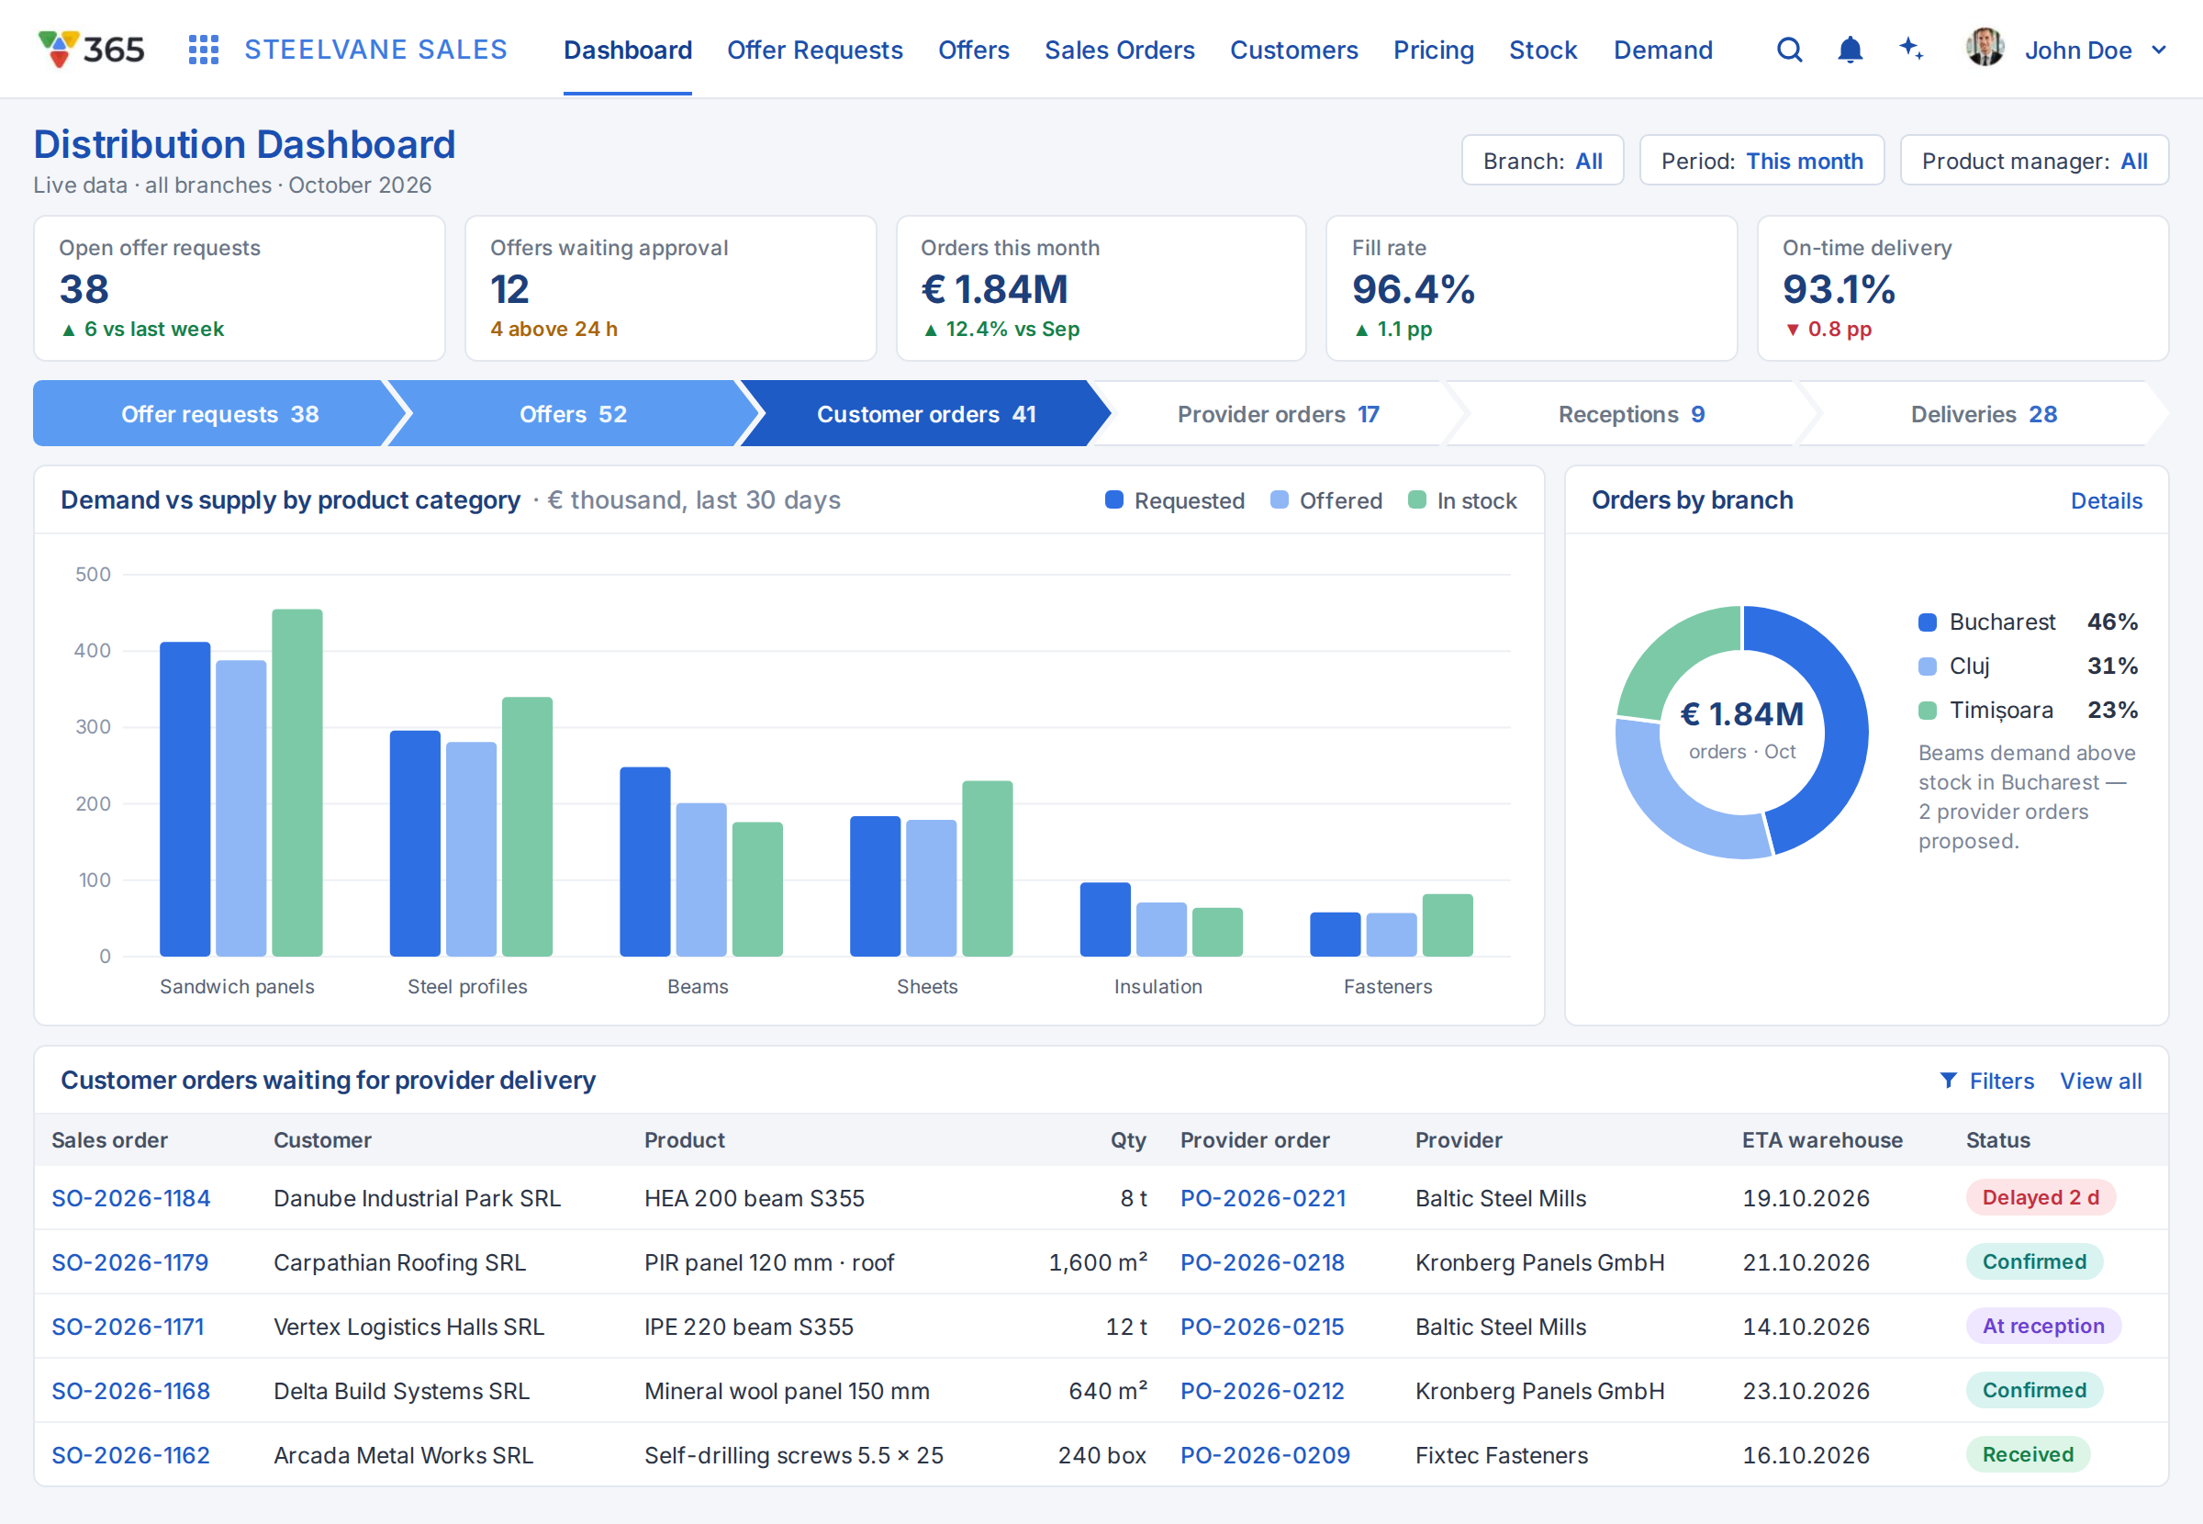The image size is (2203, 1524).
Task: Open the Period: This month filter
Action: (1761, 161)
